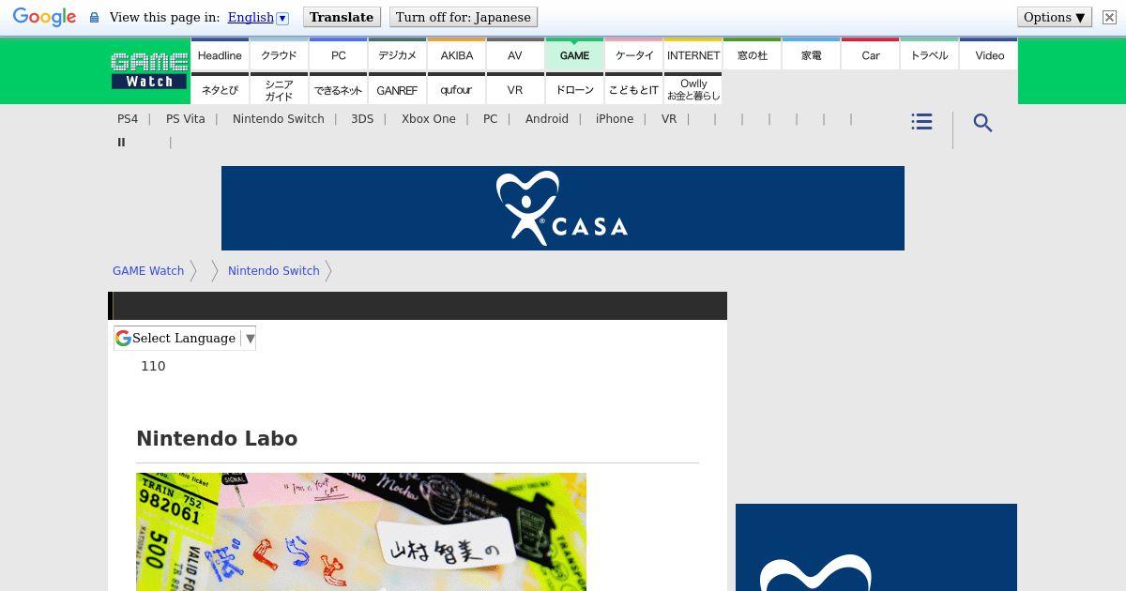Go to VR category in platform bar
The image size is (1126, 591).
pyautogui.click(x=669, y=119)
